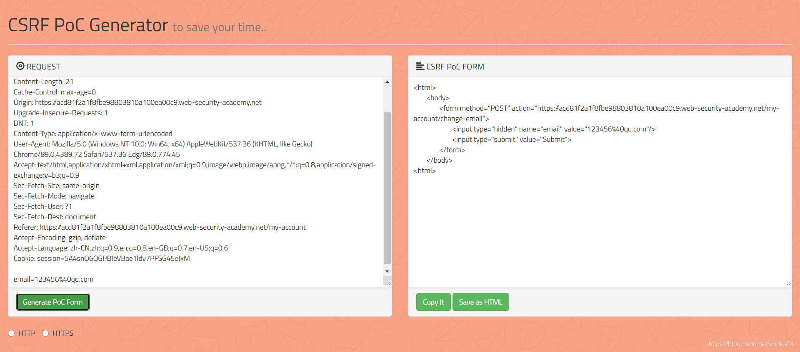Click the 'Sec-Fetch-User: ?1' line
Viewport: 800px width, 352px height.
point(43,206)
